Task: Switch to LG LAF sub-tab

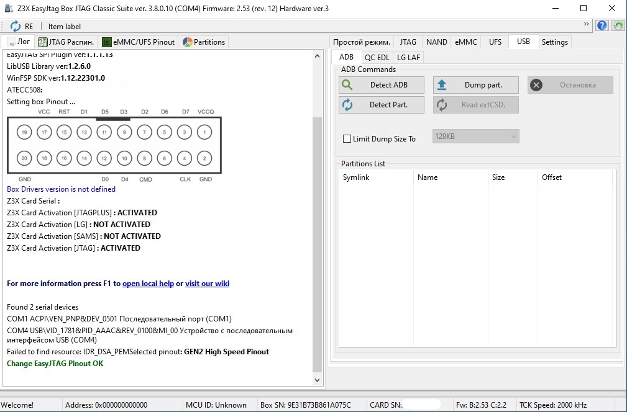Action: 408,58
